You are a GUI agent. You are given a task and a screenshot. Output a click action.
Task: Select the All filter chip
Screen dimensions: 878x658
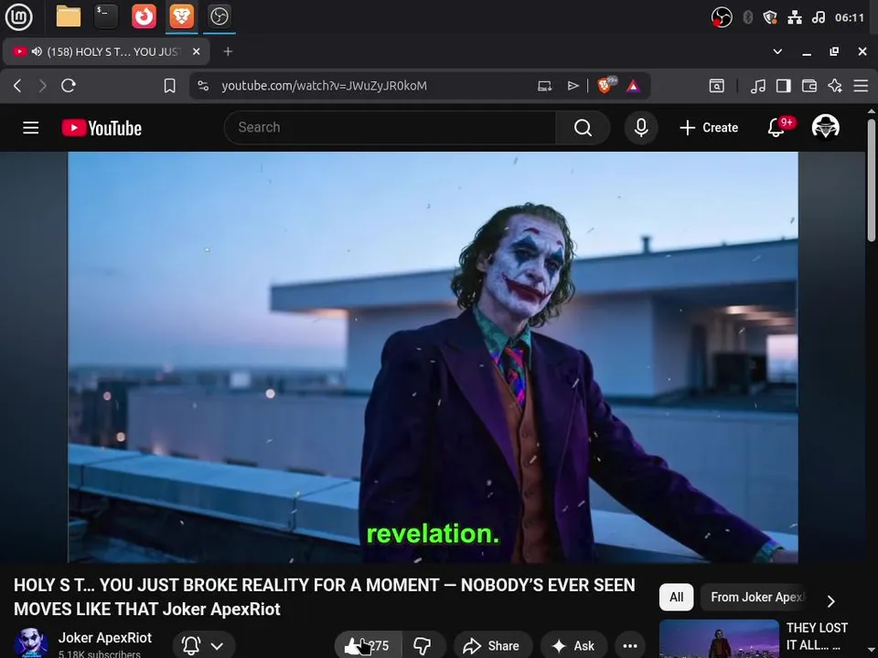coord(676,597)
